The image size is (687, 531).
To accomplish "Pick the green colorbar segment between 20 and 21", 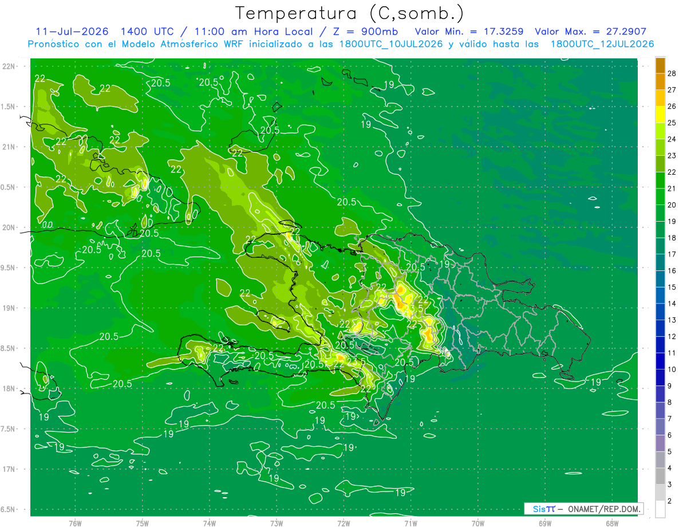I will pos(660,196).
